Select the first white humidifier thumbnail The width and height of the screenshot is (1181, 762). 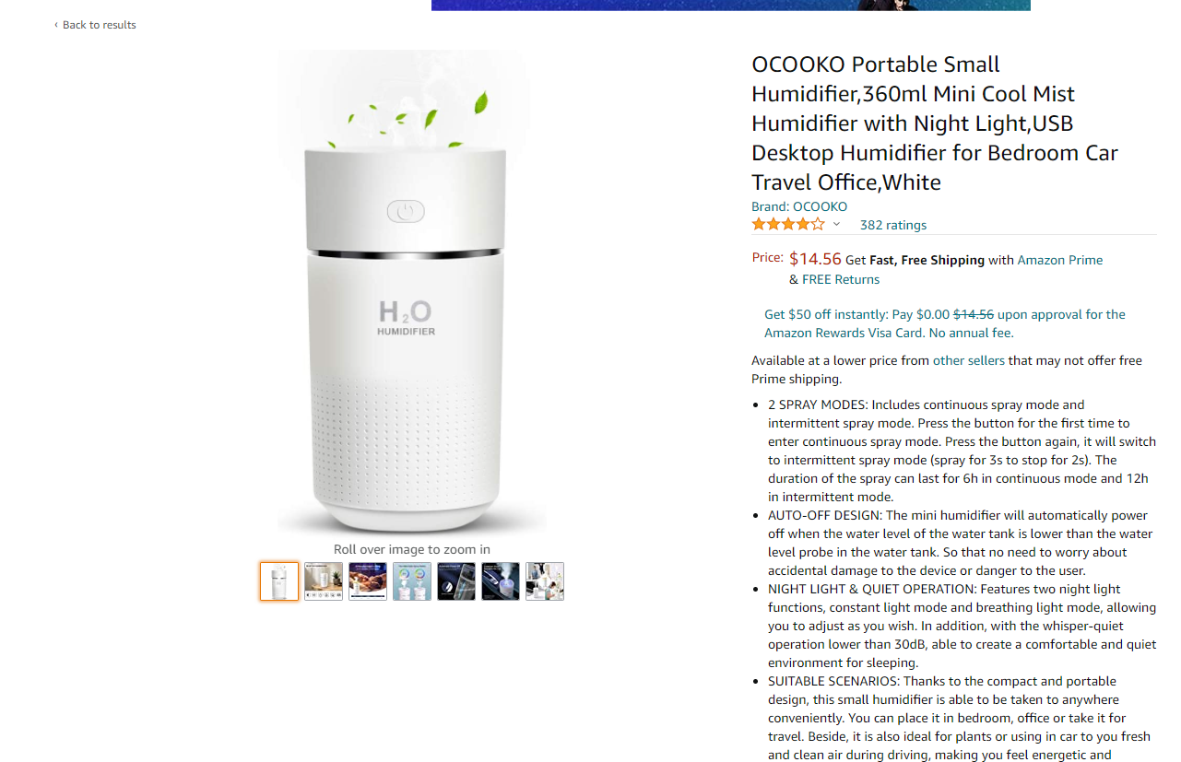click(x=279, y=581)
